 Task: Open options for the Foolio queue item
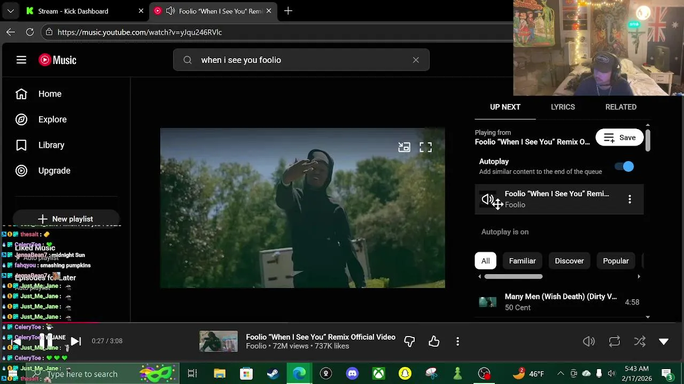629,199
